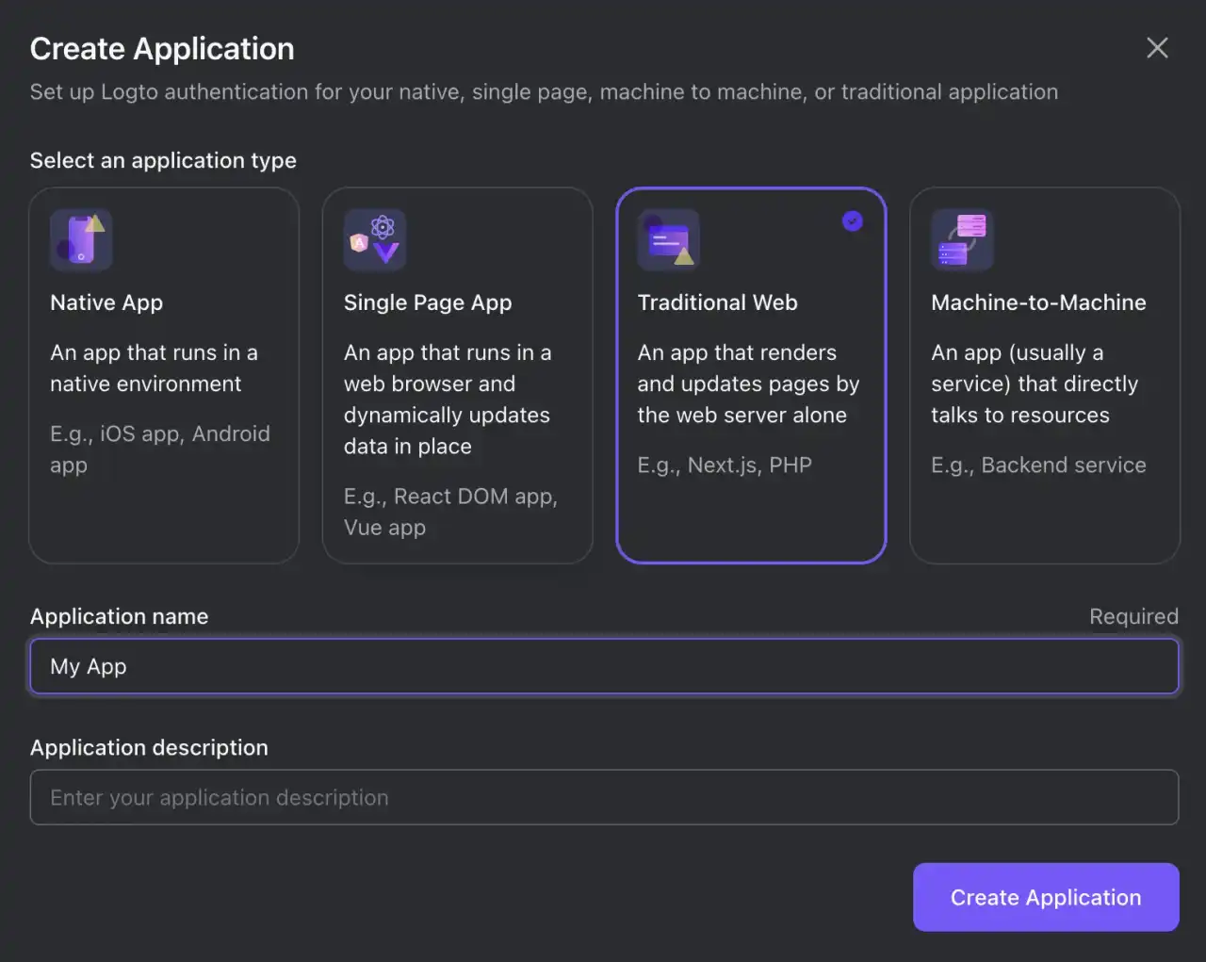1206x962 pixels.
Task: Click inside the Application name field
Action: pos(603,666)
